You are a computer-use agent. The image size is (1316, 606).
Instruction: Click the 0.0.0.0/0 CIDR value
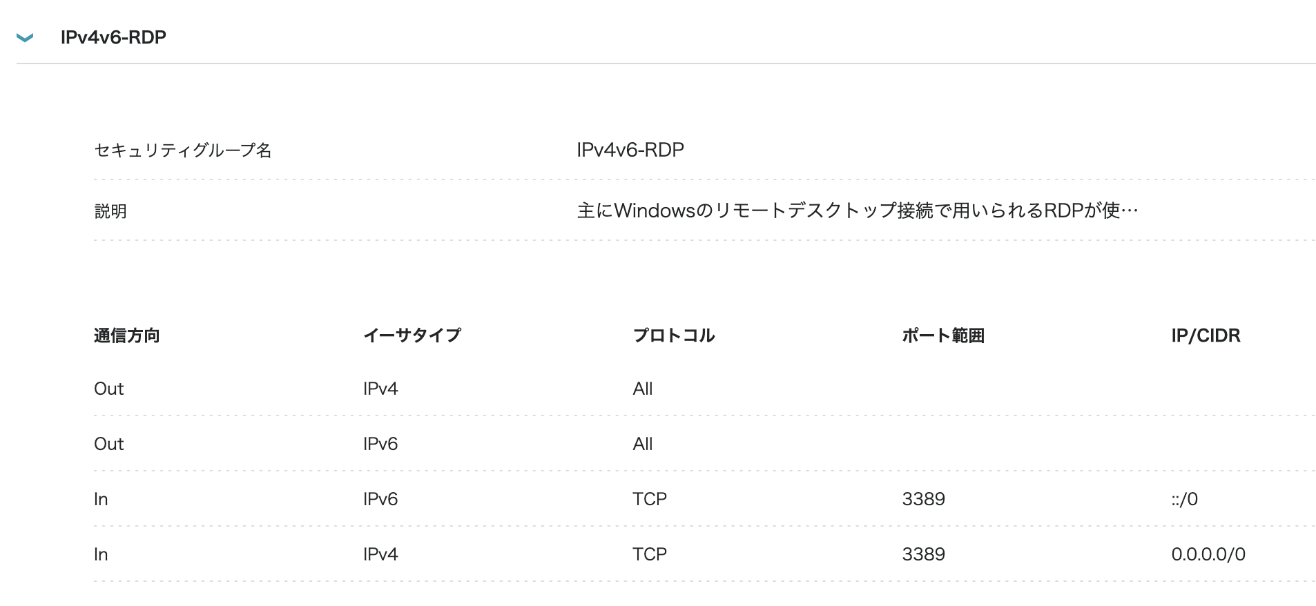pyautogui.click(x=1208, y=554)
